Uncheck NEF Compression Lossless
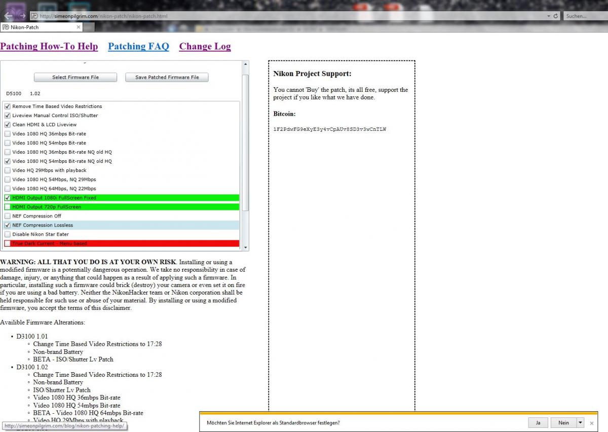Image resolution: width=608 pixels, height=432 pixels. [8, 225]
